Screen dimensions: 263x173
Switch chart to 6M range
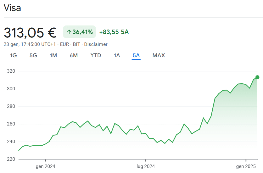[74, 55]
